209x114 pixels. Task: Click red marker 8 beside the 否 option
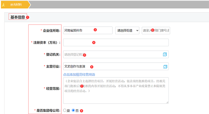tap(82, 111)
